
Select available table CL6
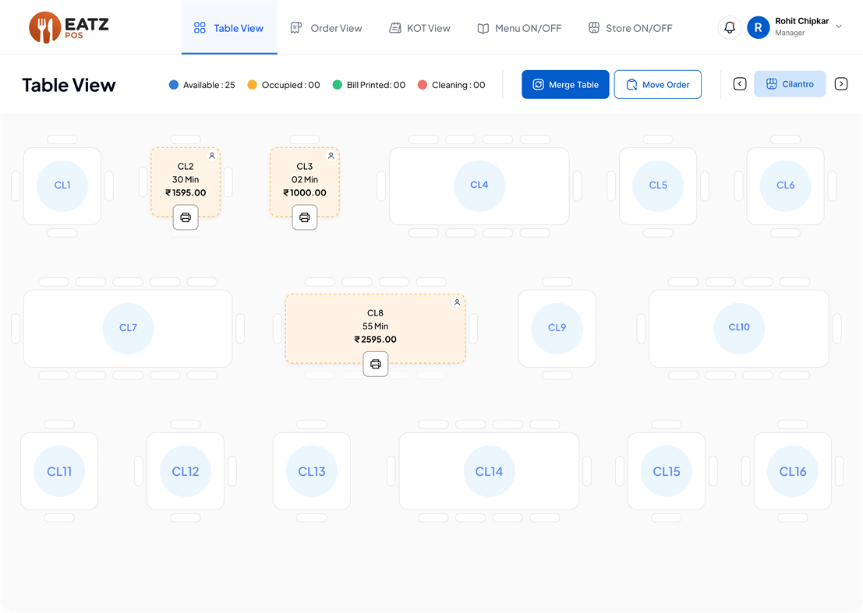(x=785, y=186)
